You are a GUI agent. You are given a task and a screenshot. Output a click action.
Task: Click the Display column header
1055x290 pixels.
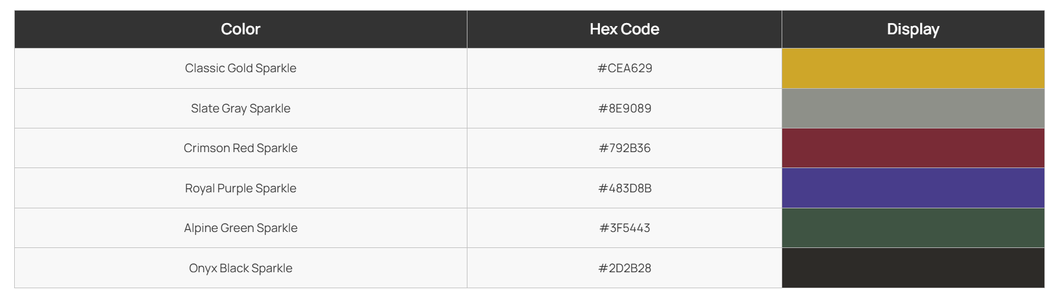coord(913,29)
